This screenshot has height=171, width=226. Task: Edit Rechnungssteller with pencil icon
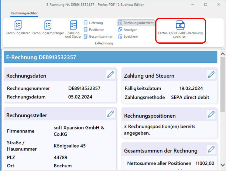coord(111,114)
